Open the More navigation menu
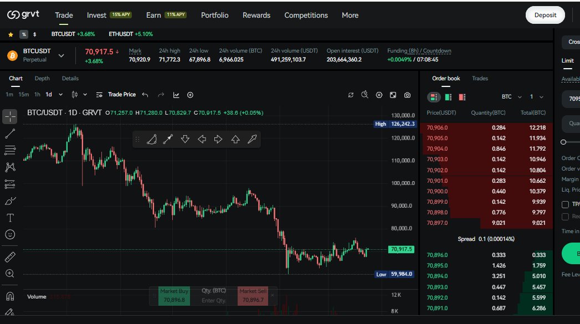The width and height of the screenshot is (580, 324). click(350, 15)
